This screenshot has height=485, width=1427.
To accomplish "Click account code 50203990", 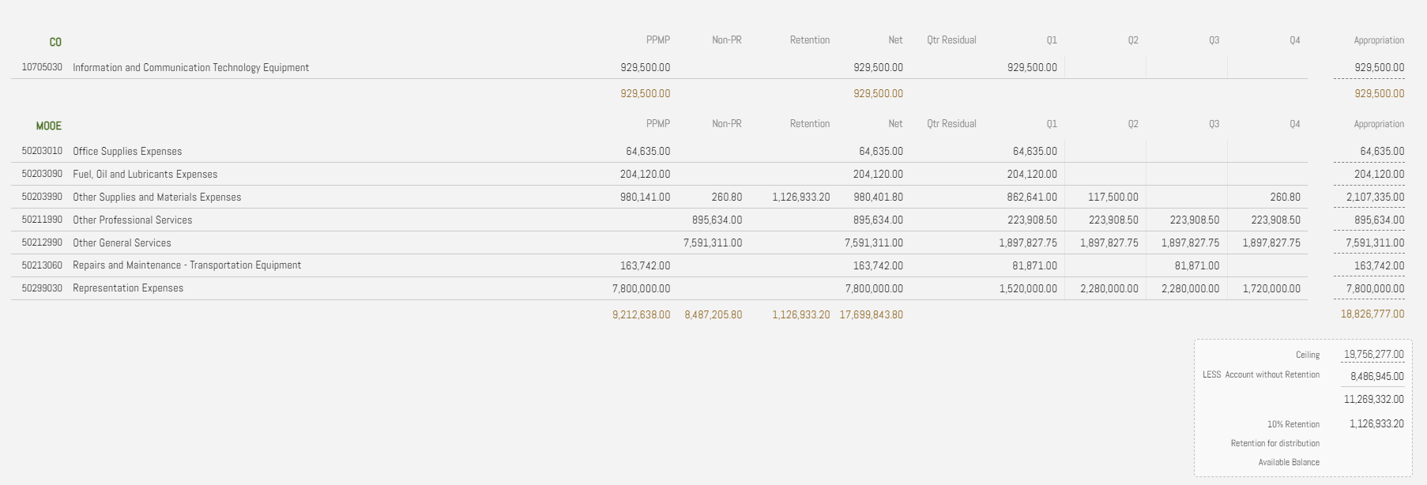I will tap(42, 197).
